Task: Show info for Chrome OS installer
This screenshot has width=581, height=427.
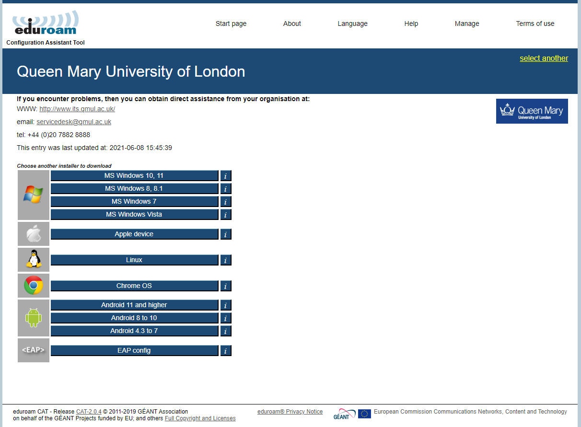Action: click(226, 286)
